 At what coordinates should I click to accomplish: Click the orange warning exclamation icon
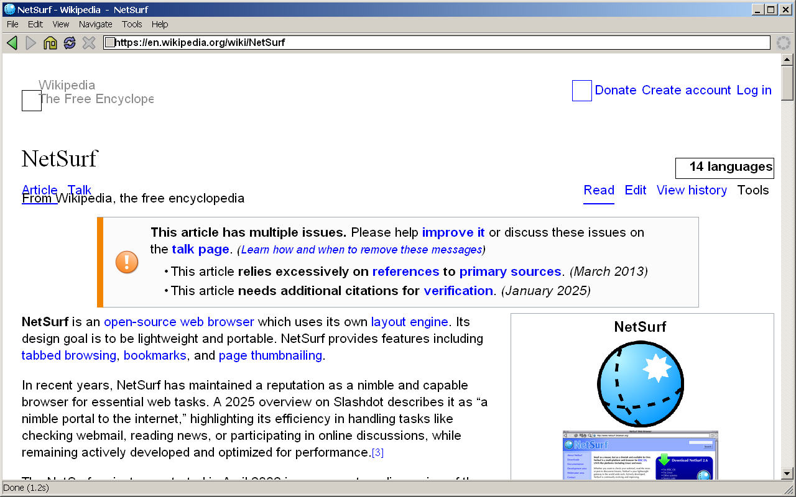click(x=127, y=262)
